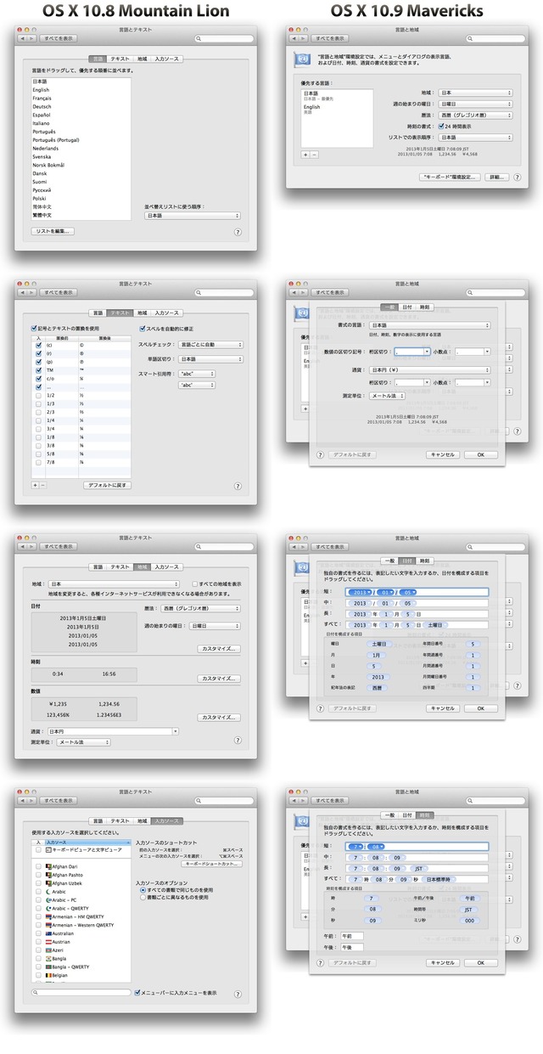Open 書式の言語 dropdown on 一般 sheet
Image resolution: width=543 pixels, height=1054 pixels.
(x=430, y=324)
